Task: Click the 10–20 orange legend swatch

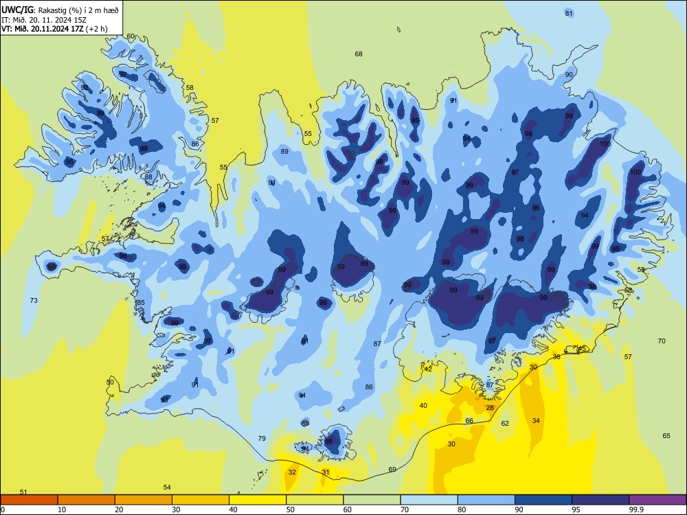Action: (87, 500)
